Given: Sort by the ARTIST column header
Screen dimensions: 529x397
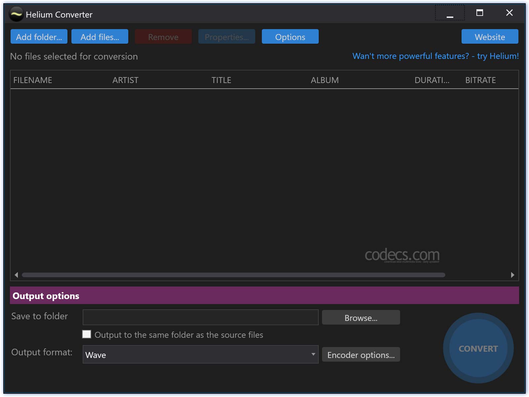Looking at the screenshot, I should (125, 80).
